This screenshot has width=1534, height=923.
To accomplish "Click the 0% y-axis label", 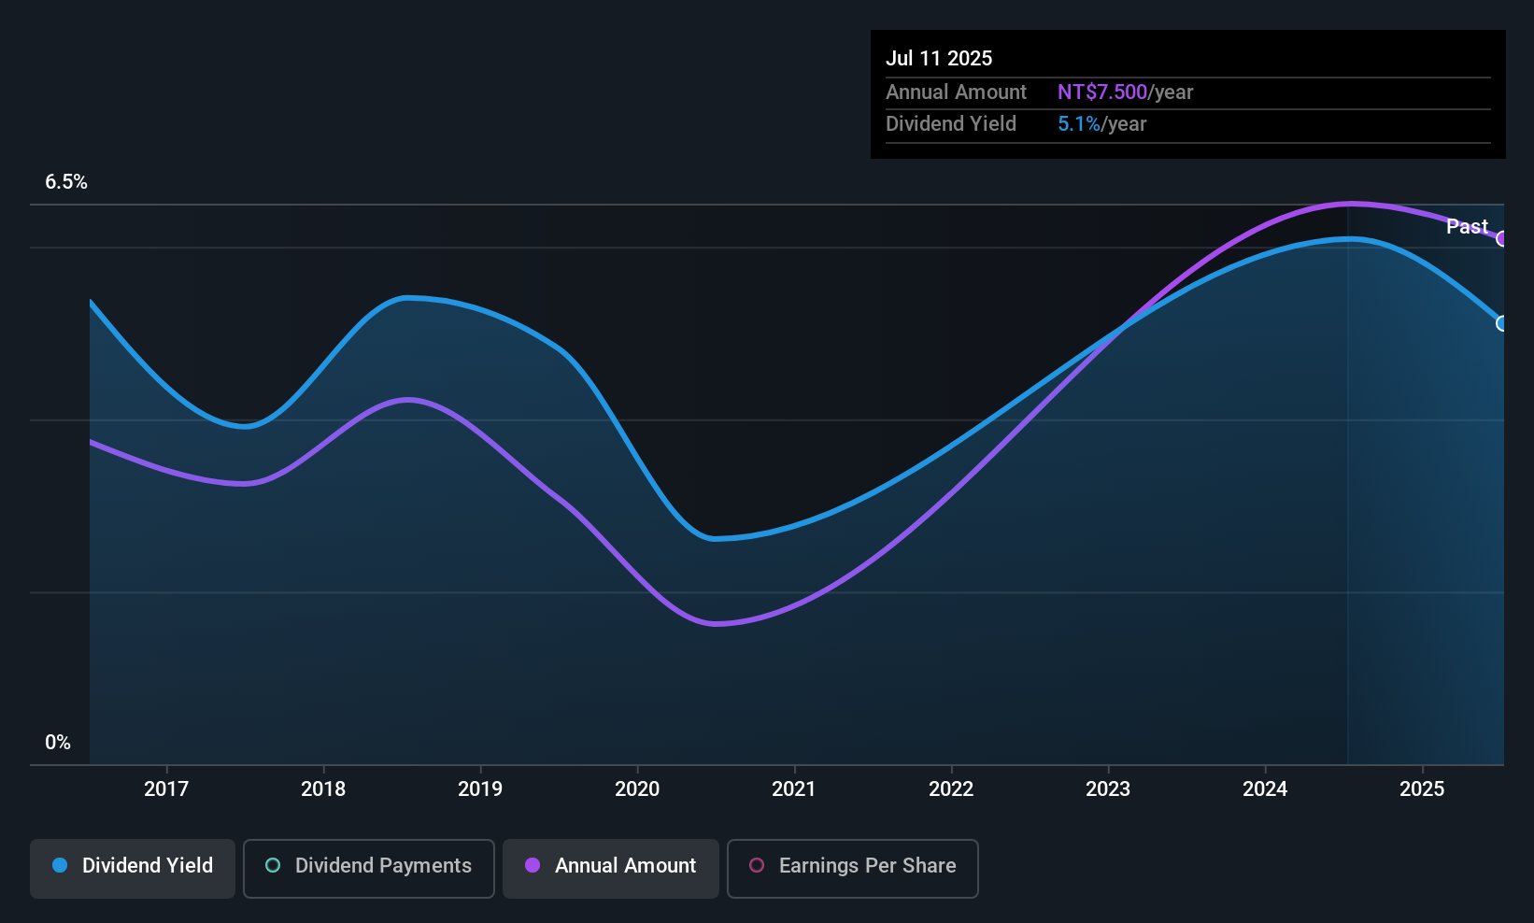I will pos(58,743).
